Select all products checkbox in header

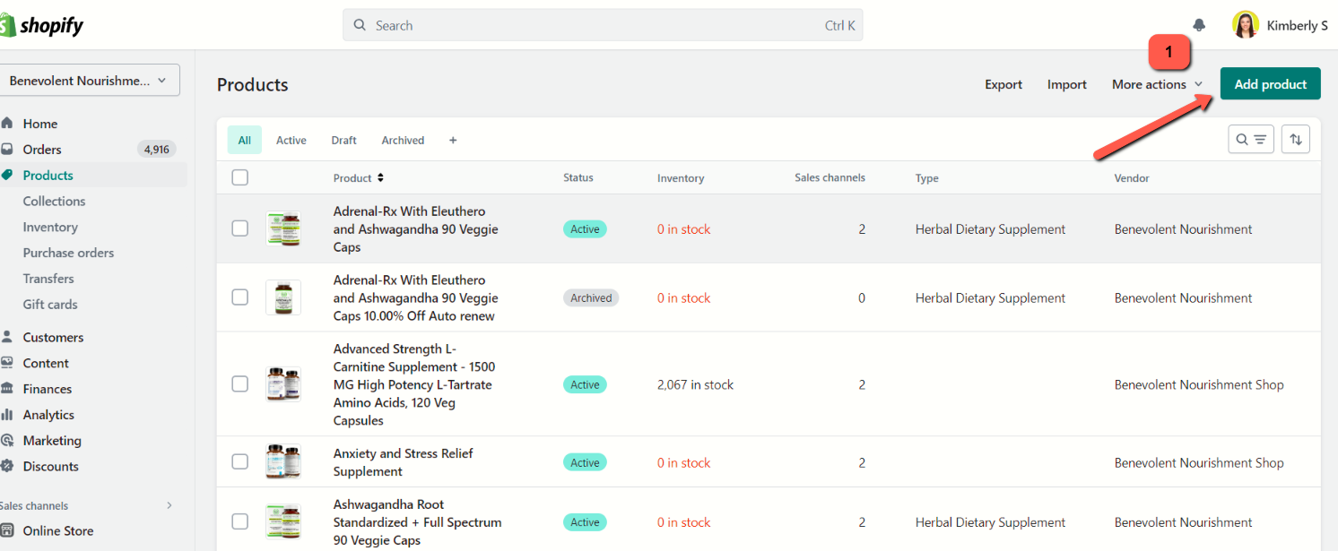click(239, 177)
